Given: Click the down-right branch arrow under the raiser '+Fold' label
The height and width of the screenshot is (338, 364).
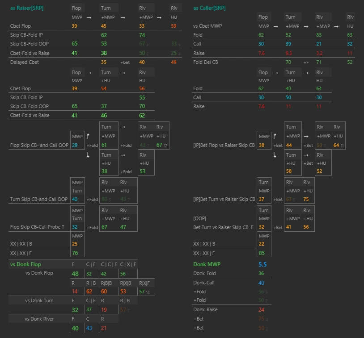Looking at the screenshot, I should [x=89, y=155].
